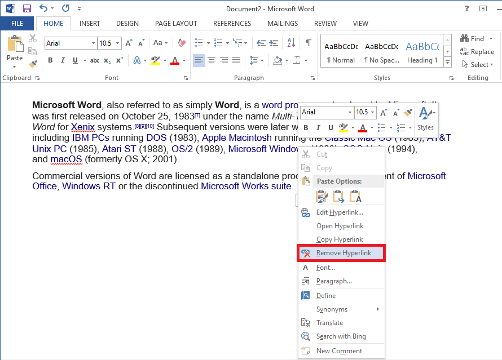Click the Microsoft Works suite link

click(246, 186)
